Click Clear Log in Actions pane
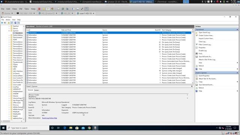Screen dimensions: 240x135 (202, 42)
